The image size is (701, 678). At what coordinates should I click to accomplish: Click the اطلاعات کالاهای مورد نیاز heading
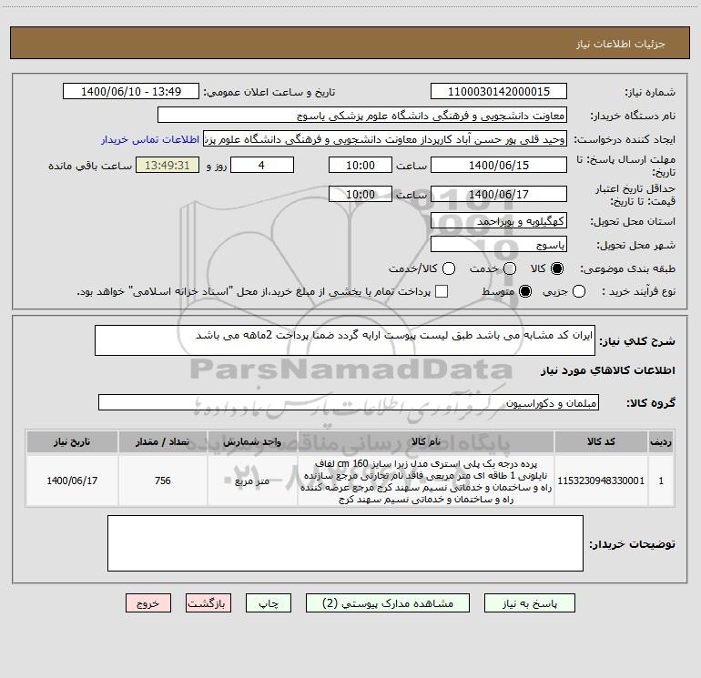(x=607, y=370)
